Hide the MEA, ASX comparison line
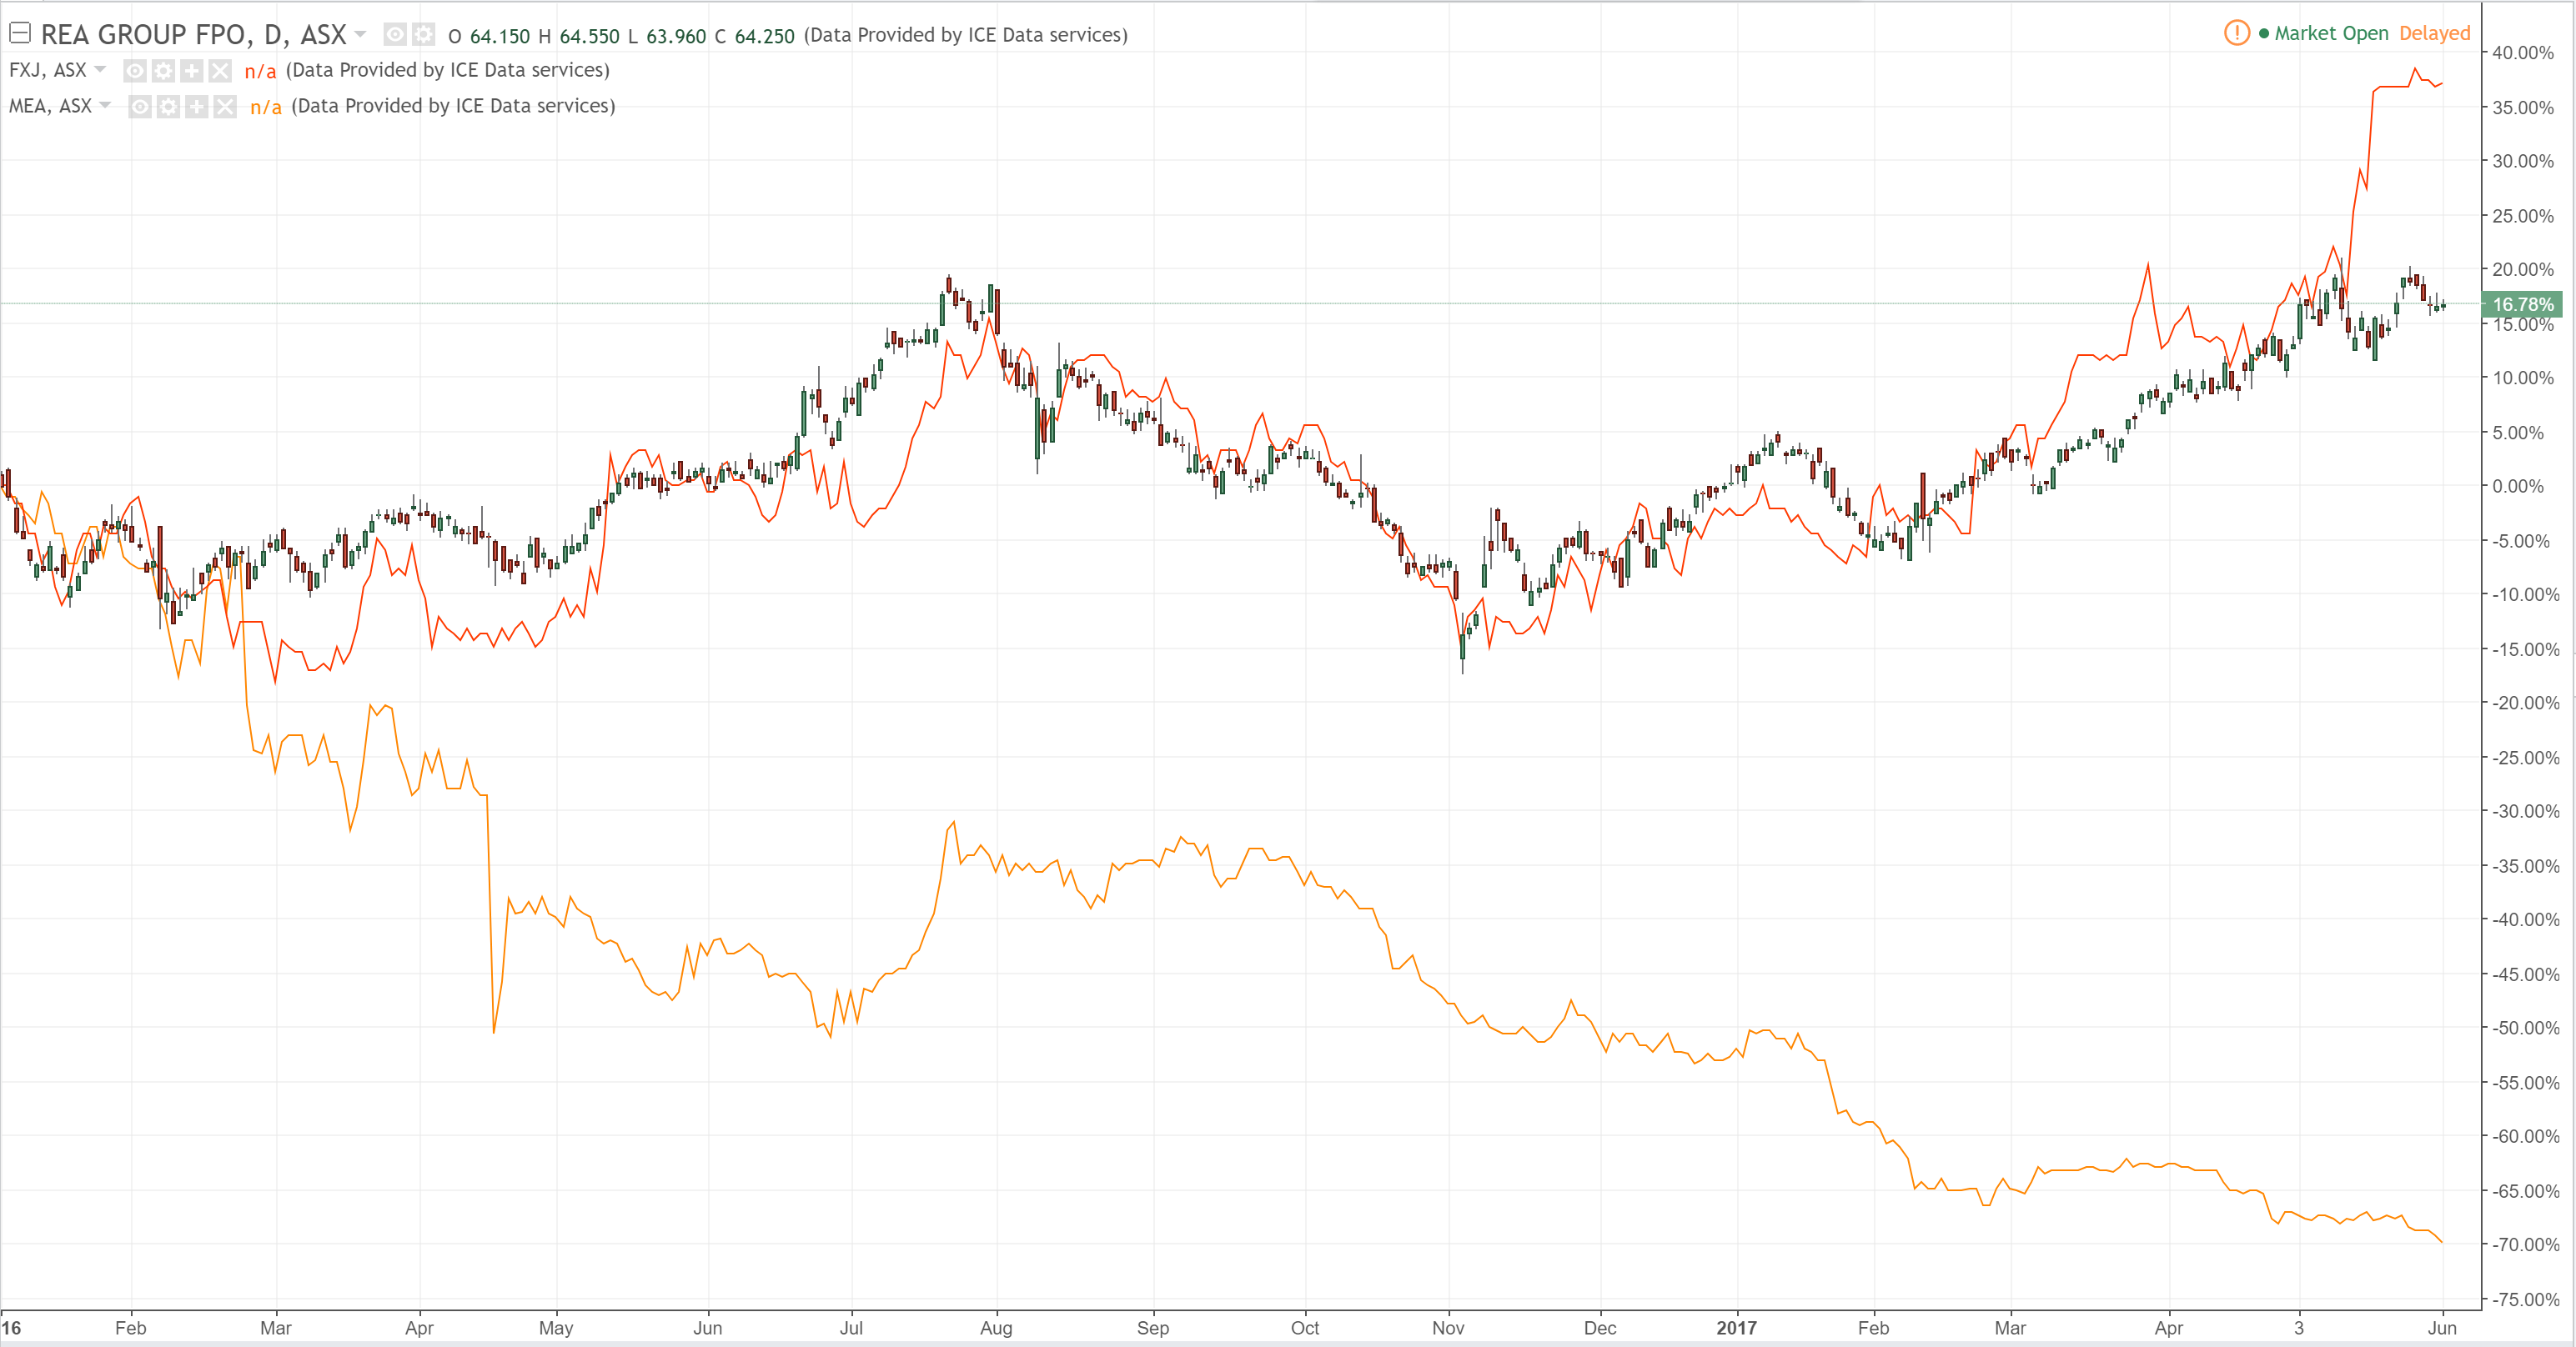Image resolution: width=2576 pixels, height=1347 pixels. pyautogui.click(x=141, y=107)
